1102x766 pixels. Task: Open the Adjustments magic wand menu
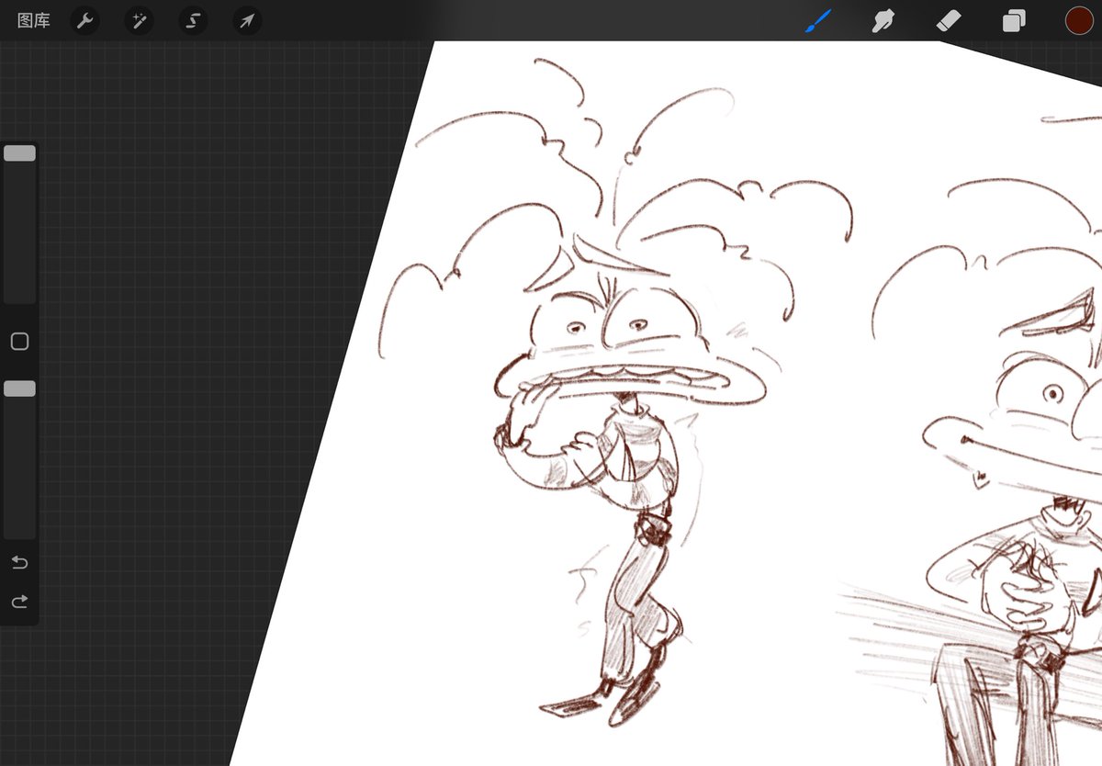[x=139, y=20]
